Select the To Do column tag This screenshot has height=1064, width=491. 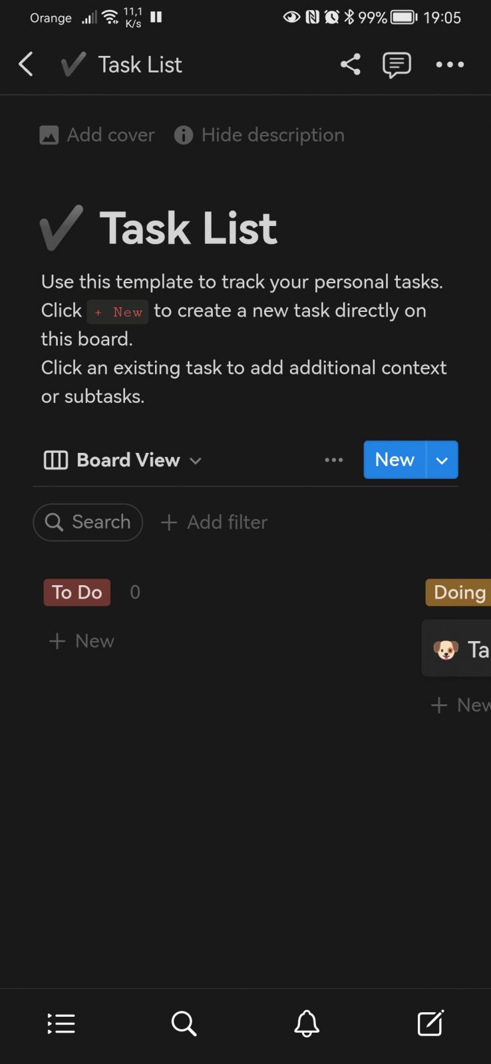[x=77, y=592]
